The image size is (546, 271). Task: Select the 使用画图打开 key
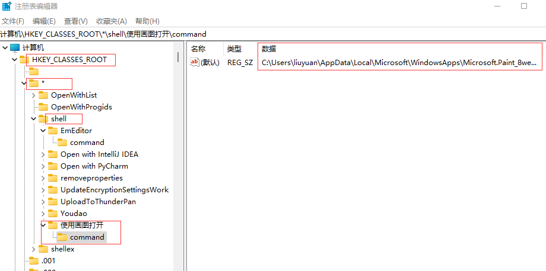(82, 225)
